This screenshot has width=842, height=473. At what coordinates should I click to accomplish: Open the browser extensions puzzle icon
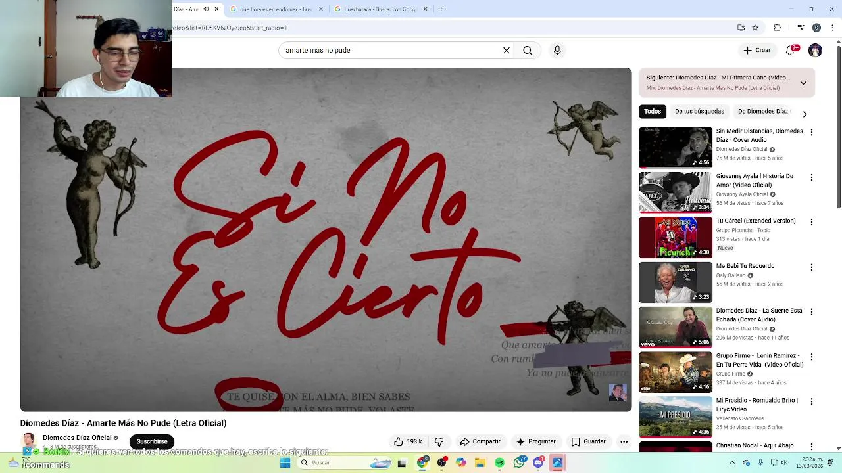pos(778,28)
